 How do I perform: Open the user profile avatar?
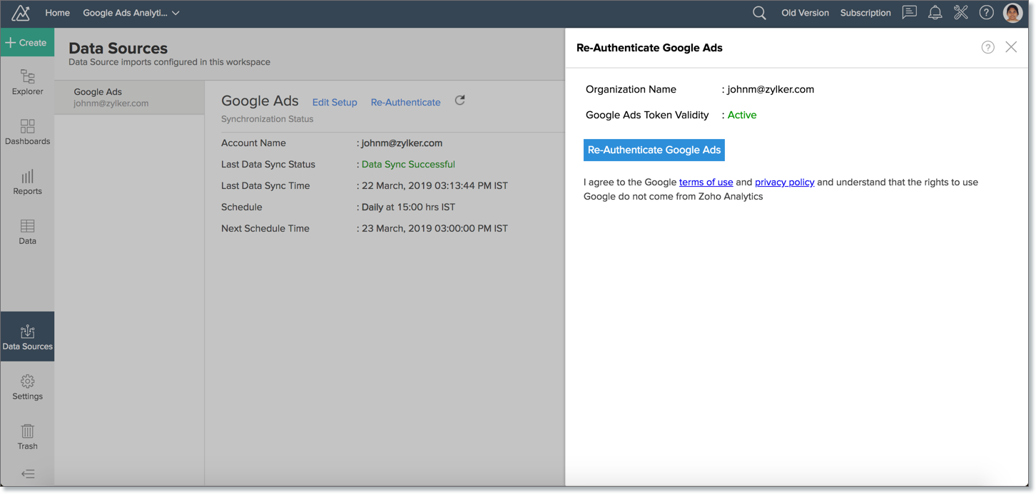pyautogui.click(x=1012, y=13)
